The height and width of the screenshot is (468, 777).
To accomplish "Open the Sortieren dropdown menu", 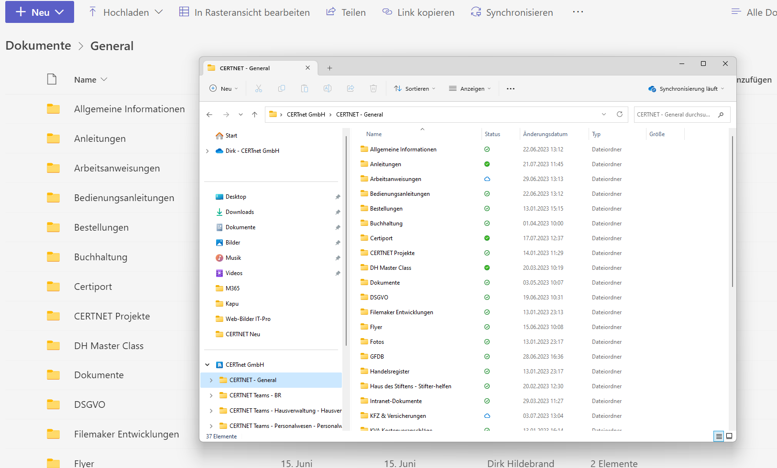I will tap(415, 89).
